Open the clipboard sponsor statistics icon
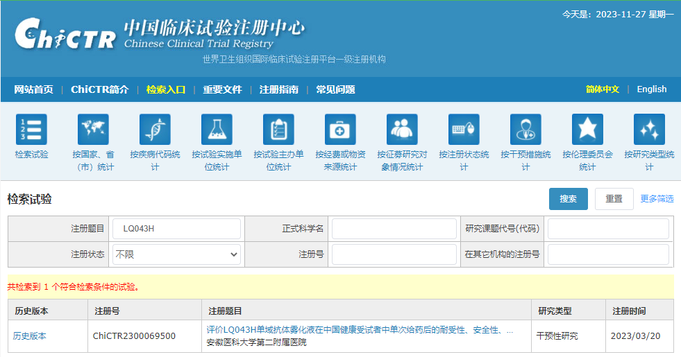Viewport: 681px width, 357px height. 278,130
